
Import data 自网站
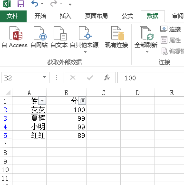pos(39,37)
